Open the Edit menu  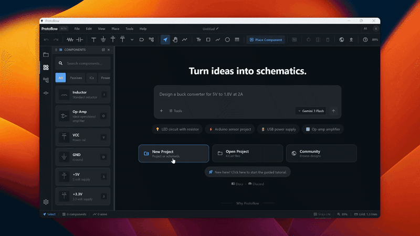tap(89, 29)
